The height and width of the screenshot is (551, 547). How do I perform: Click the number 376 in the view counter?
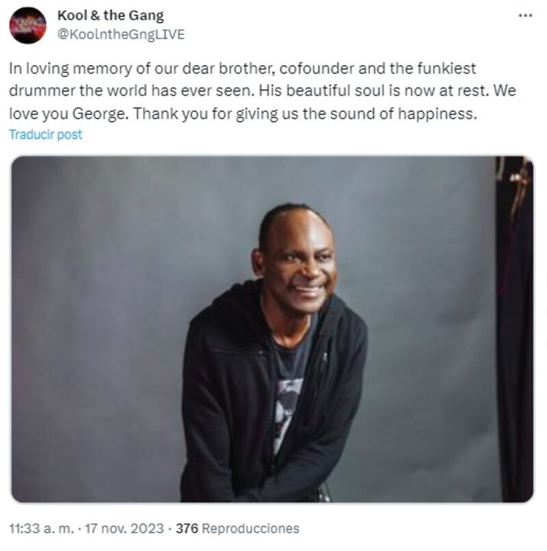point(187,528)
